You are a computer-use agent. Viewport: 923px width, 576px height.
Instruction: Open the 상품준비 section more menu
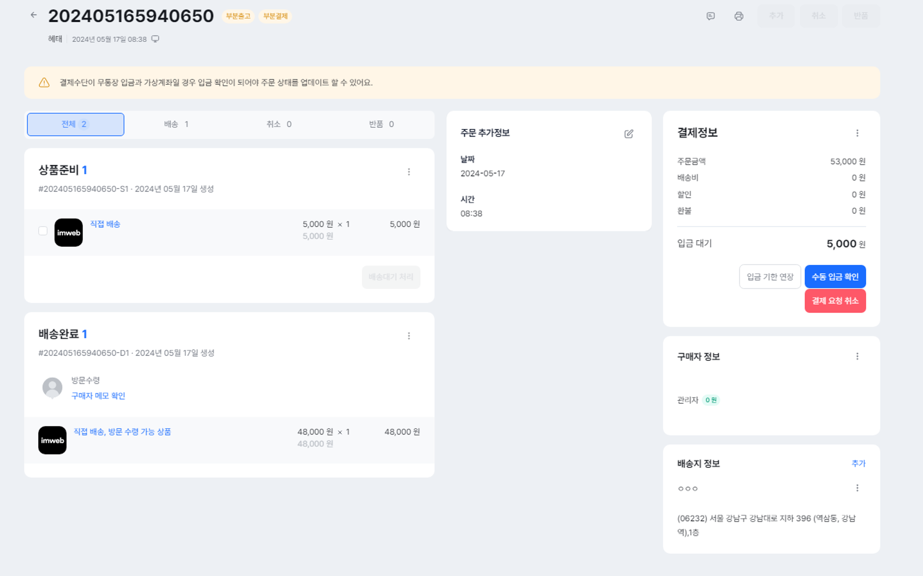pyautogui.click(x=409, y=172)
